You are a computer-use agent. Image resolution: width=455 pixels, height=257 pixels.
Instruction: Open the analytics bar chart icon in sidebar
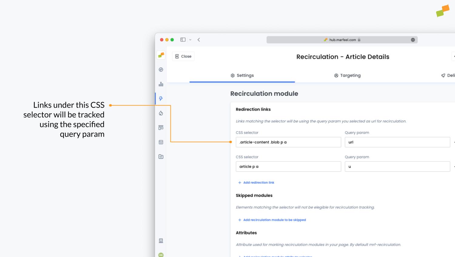point(161,84)
